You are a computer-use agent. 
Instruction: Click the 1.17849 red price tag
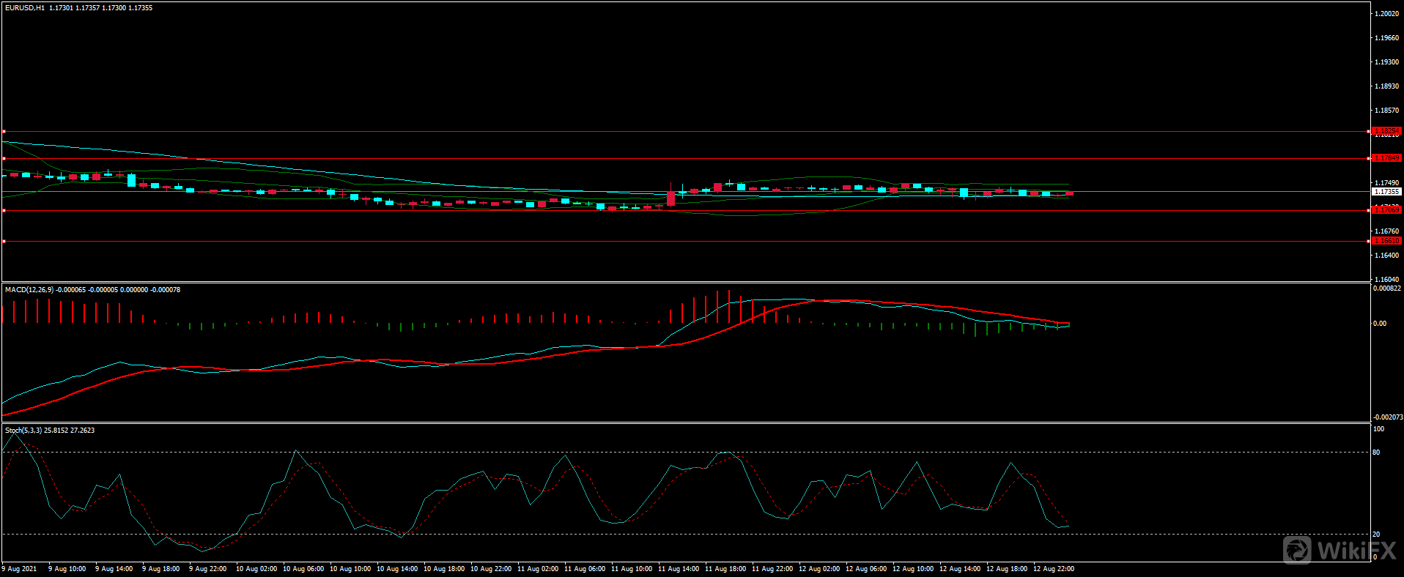pos(1386,158)
